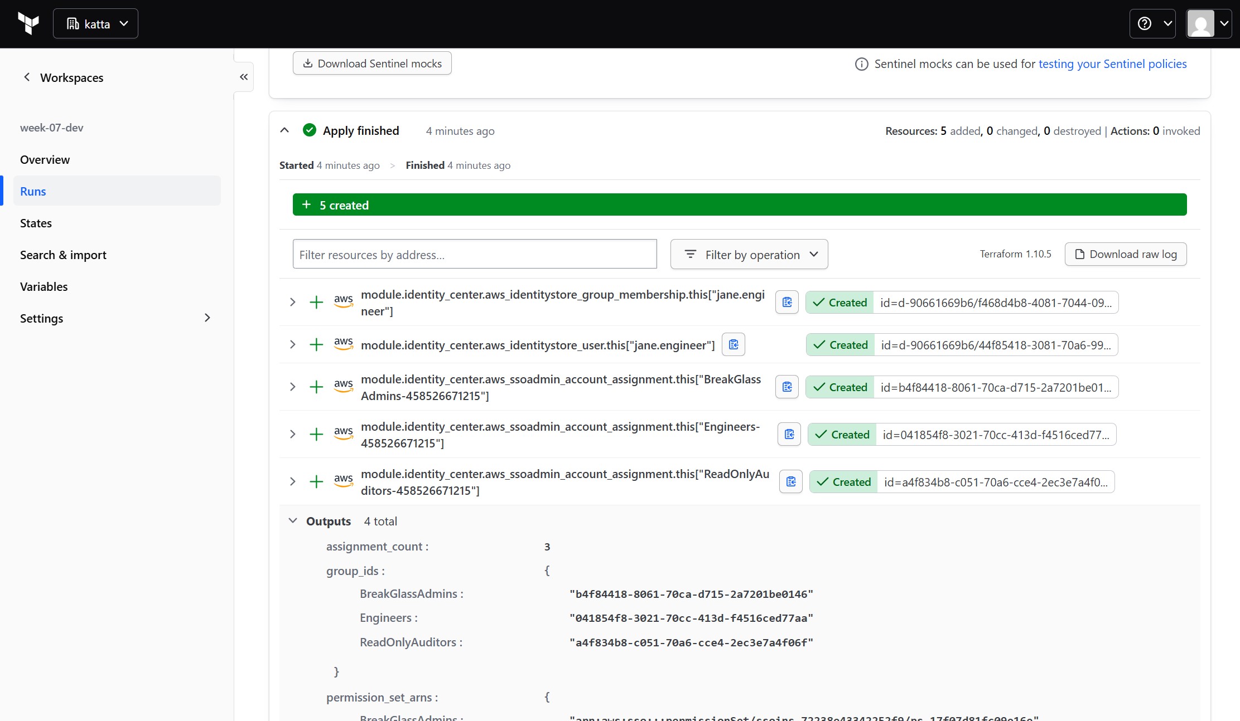Click the green plus on Engineers-458526671215 row

[316, 435]
